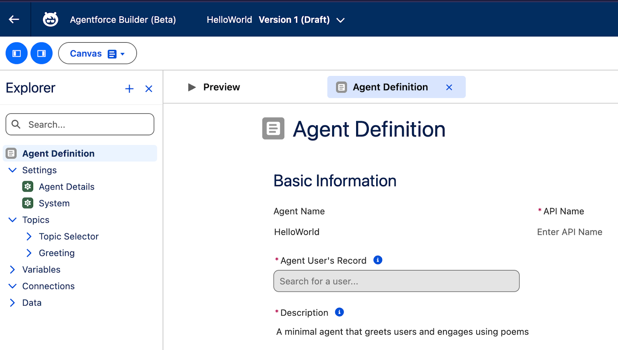Screen dimensions: 618x350
Task: Expand the Topic Selector node
Action: click(x=29, y=236)
